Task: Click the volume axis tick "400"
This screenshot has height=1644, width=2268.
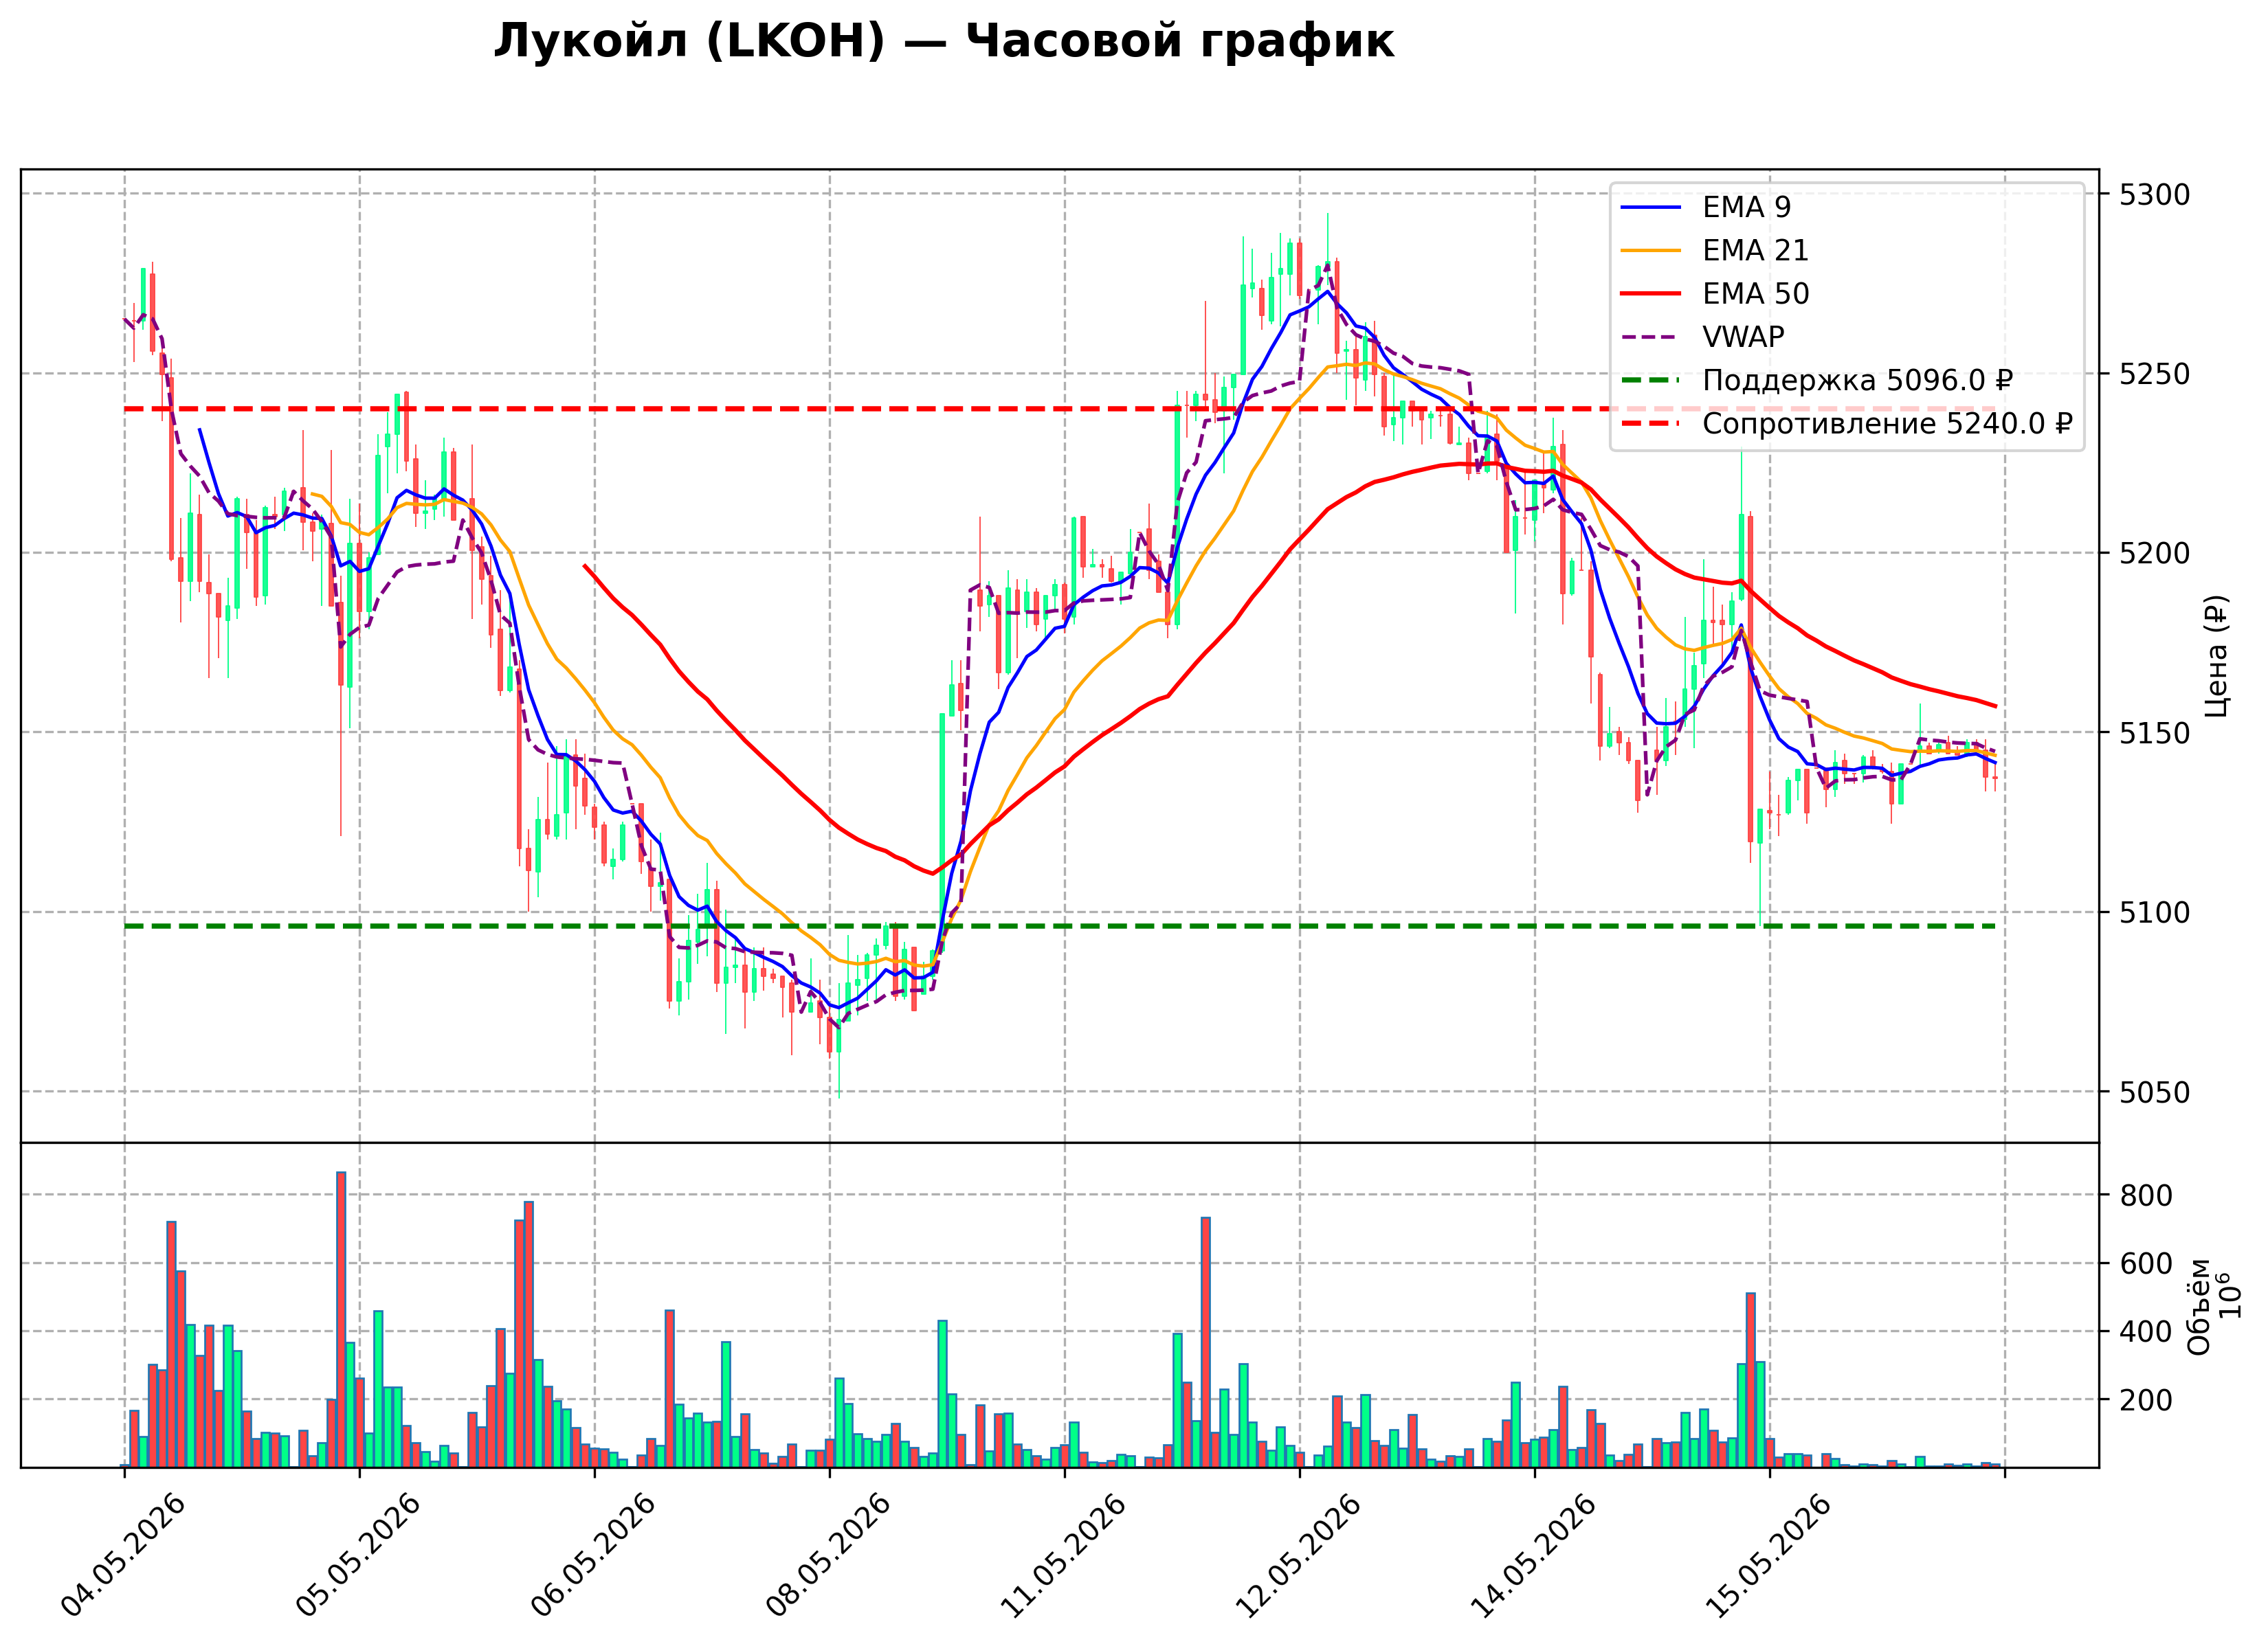Action: [2146, 1331]
